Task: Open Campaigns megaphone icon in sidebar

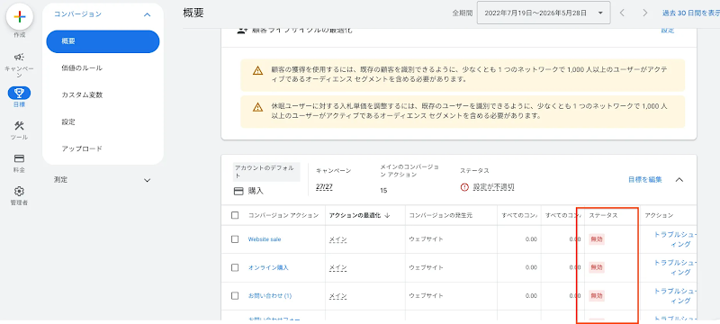Action: [19, 57]
